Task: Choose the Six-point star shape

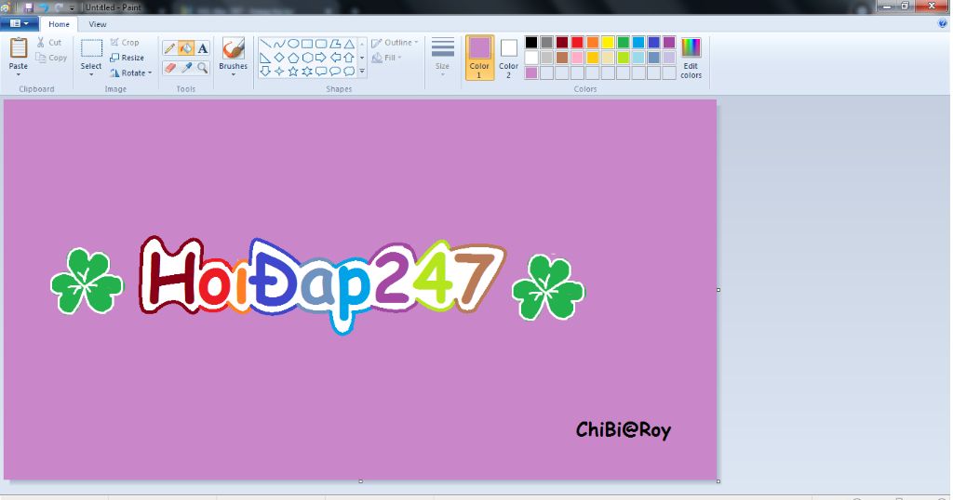Action: (x=307, y=71)
